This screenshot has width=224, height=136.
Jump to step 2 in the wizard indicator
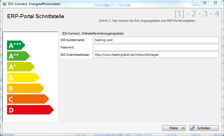click(x=194, y=14)
